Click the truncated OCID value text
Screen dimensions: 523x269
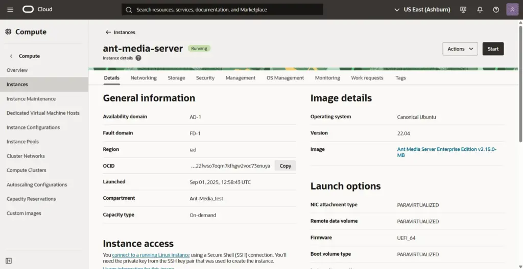click(x=230, y=166)
